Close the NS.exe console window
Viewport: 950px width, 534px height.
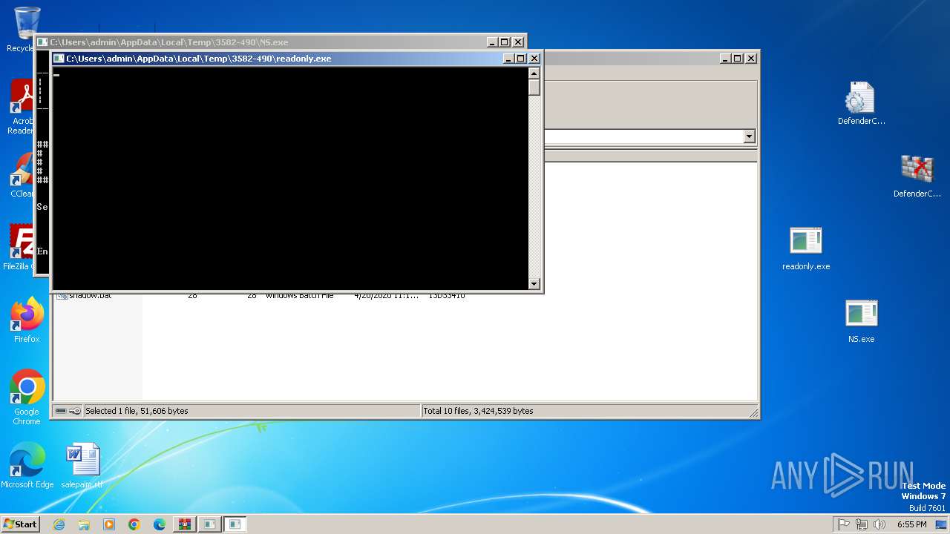(518, 42)
